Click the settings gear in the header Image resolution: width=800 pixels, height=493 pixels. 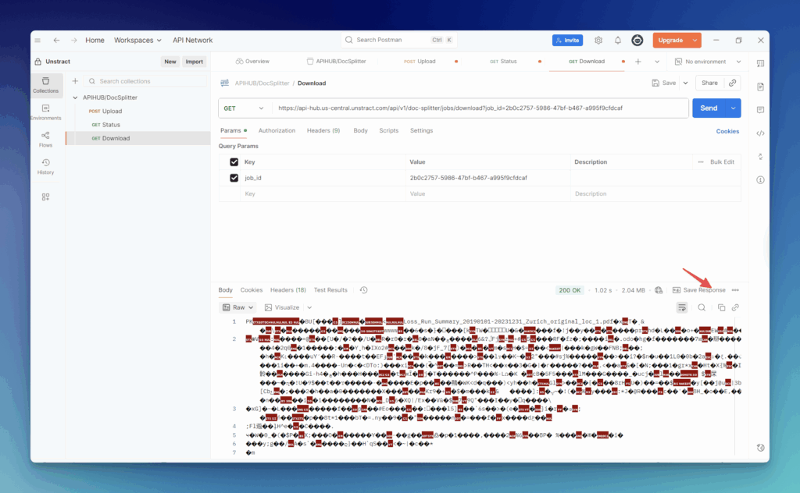(598, 41)
